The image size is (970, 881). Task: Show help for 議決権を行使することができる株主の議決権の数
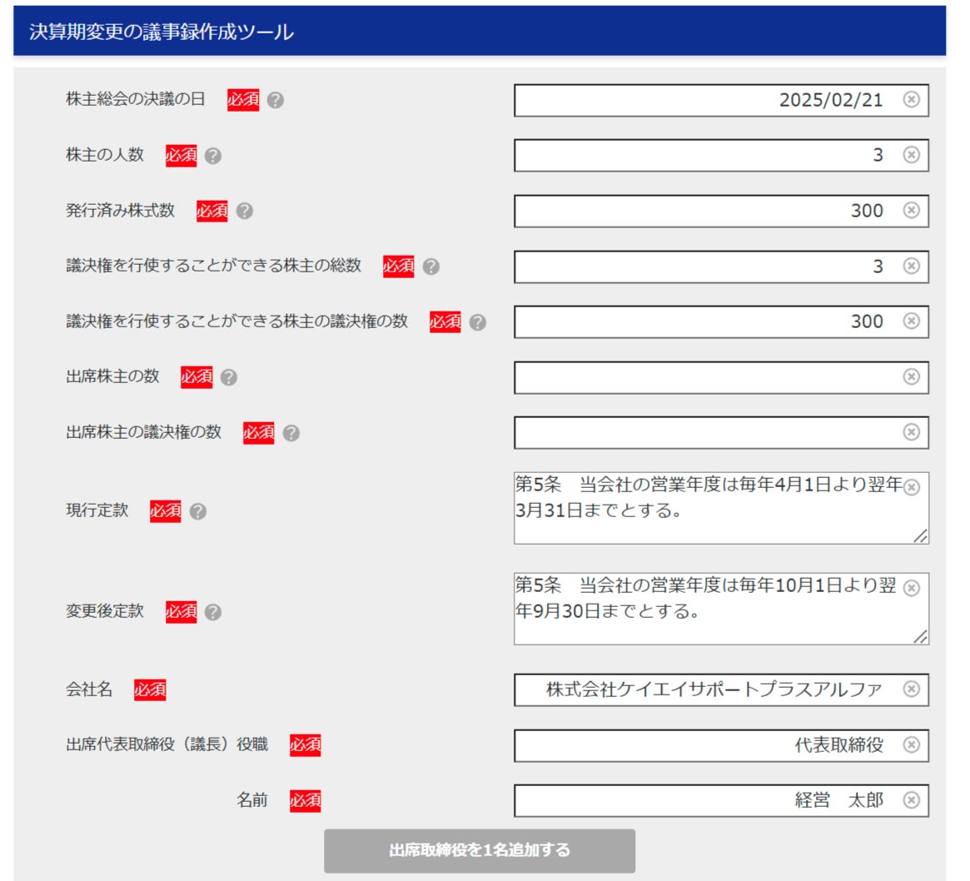click(478, 322)
